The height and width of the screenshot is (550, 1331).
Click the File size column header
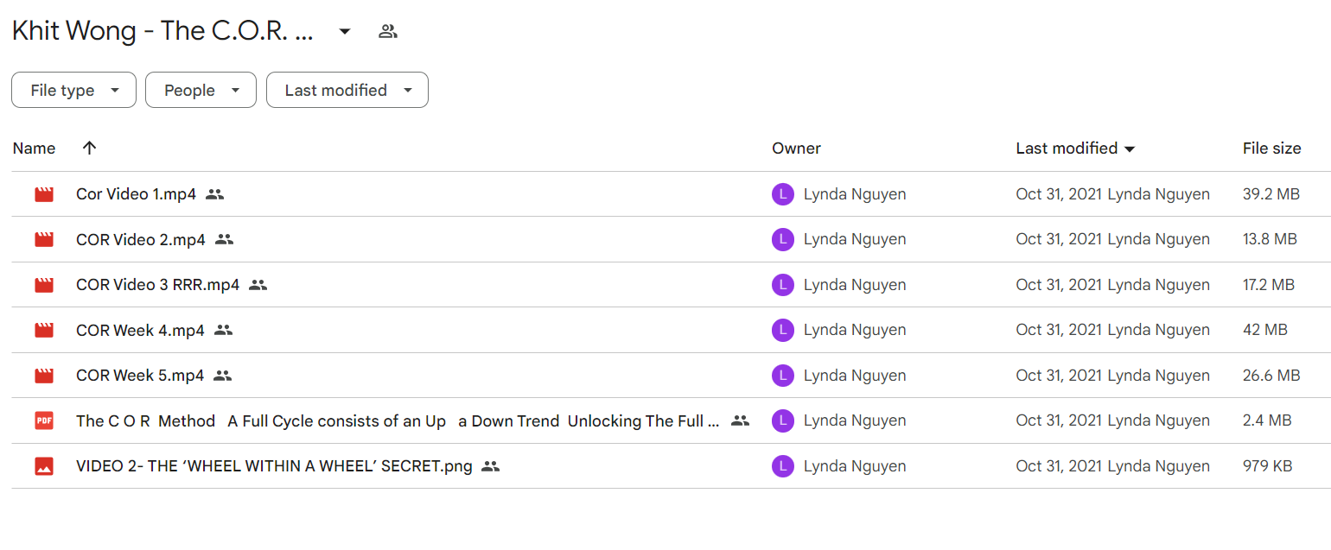1271,149
